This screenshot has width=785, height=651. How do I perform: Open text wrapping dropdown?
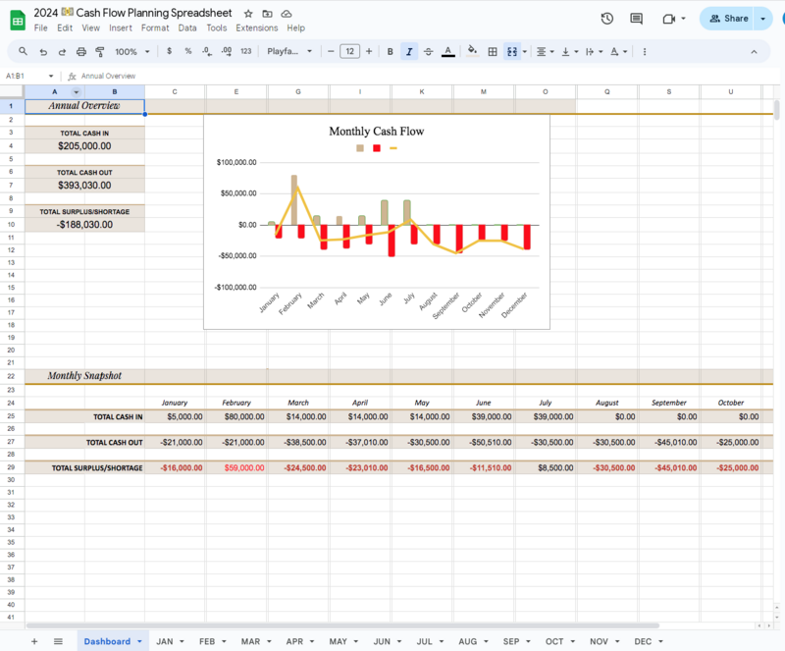tap(594, 52)
